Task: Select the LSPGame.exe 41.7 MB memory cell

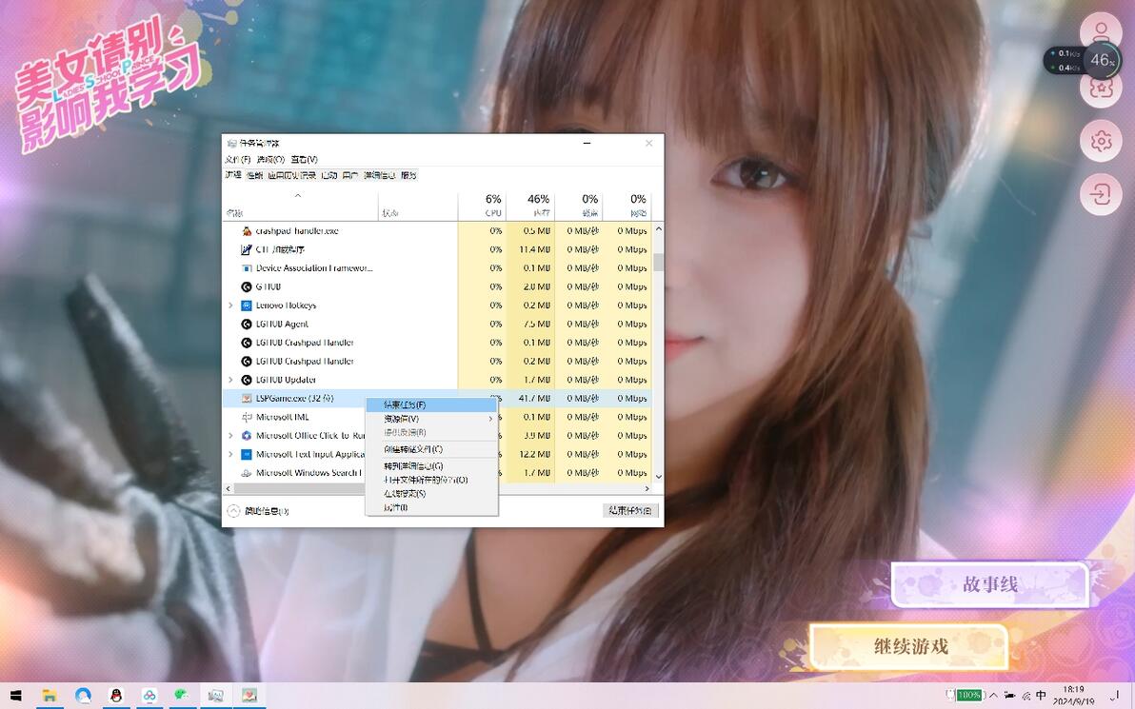Action: [530, 399]
